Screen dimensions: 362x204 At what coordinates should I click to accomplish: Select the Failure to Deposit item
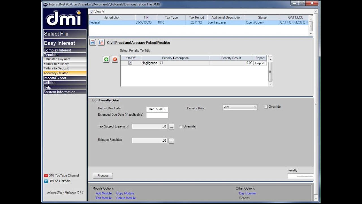tap(65, 68)
